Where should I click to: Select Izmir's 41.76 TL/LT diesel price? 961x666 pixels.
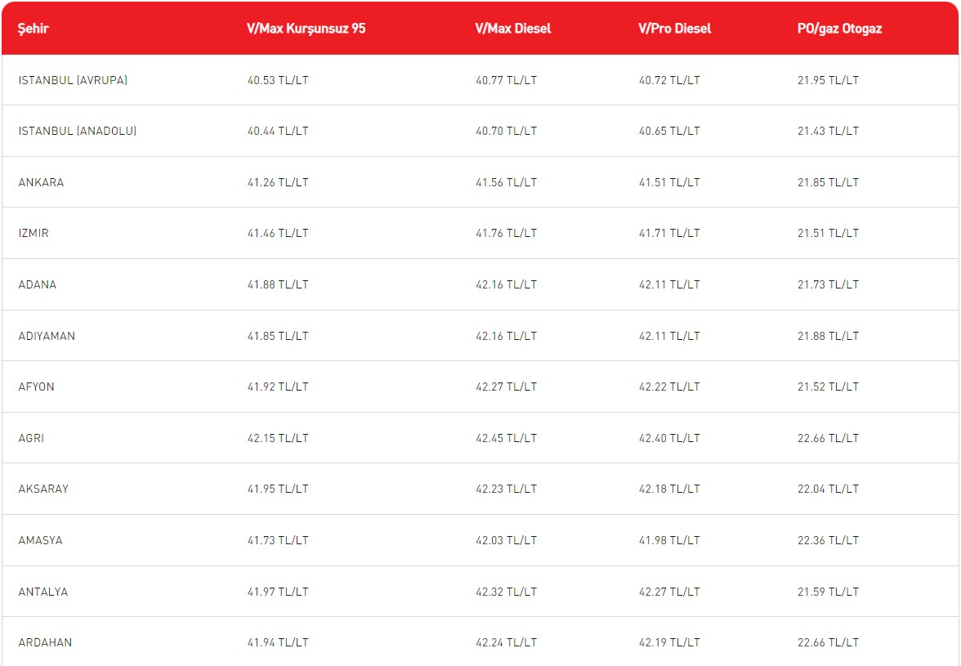click(507, 234)
